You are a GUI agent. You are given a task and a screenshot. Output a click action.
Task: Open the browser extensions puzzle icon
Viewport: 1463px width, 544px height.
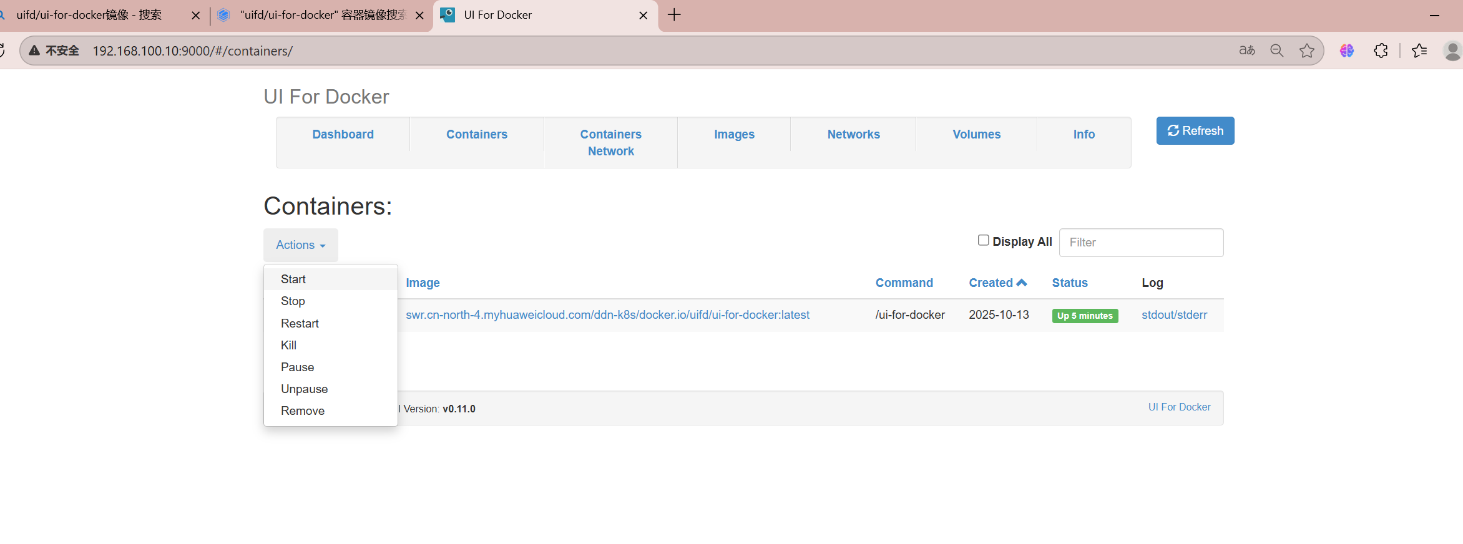pos(1381,51)
